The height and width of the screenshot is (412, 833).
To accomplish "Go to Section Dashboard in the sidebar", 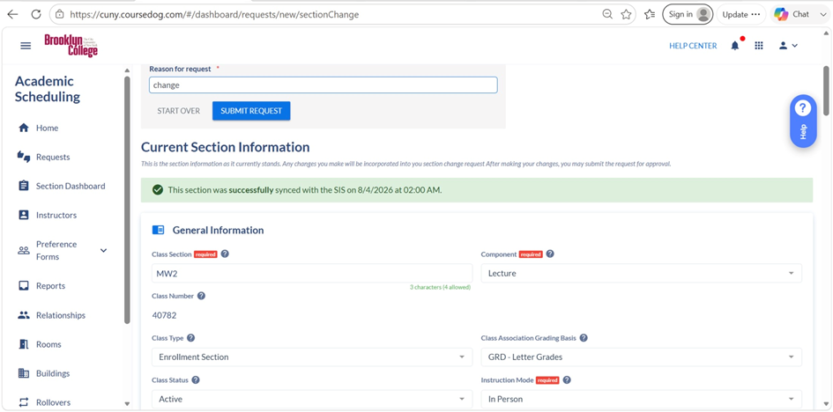I will (71, 186).
